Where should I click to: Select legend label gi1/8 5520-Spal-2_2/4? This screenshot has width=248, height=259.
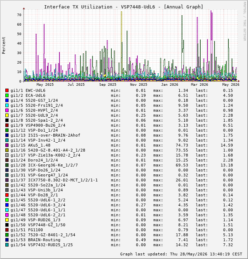coord(37,120)
